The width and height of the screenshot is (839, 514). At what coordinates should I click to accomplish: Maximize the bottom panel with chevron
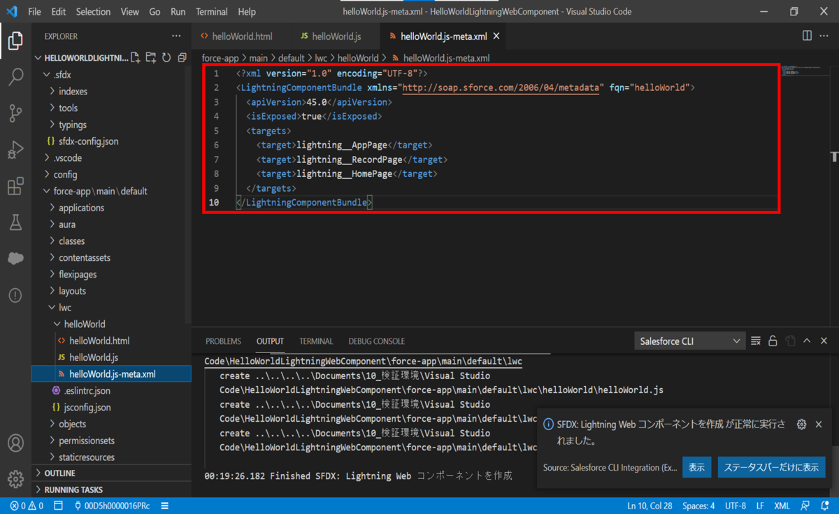pos(807,341)
